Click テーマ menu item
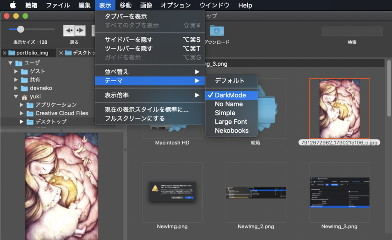Image resolution: width=392 pixels, height=240 pixels. tap(150, 81)
